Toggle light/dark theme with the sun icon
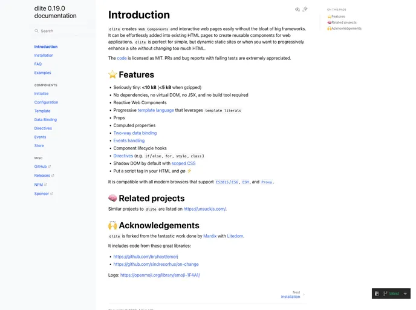 pyautogui.click(x=305, y=9)
